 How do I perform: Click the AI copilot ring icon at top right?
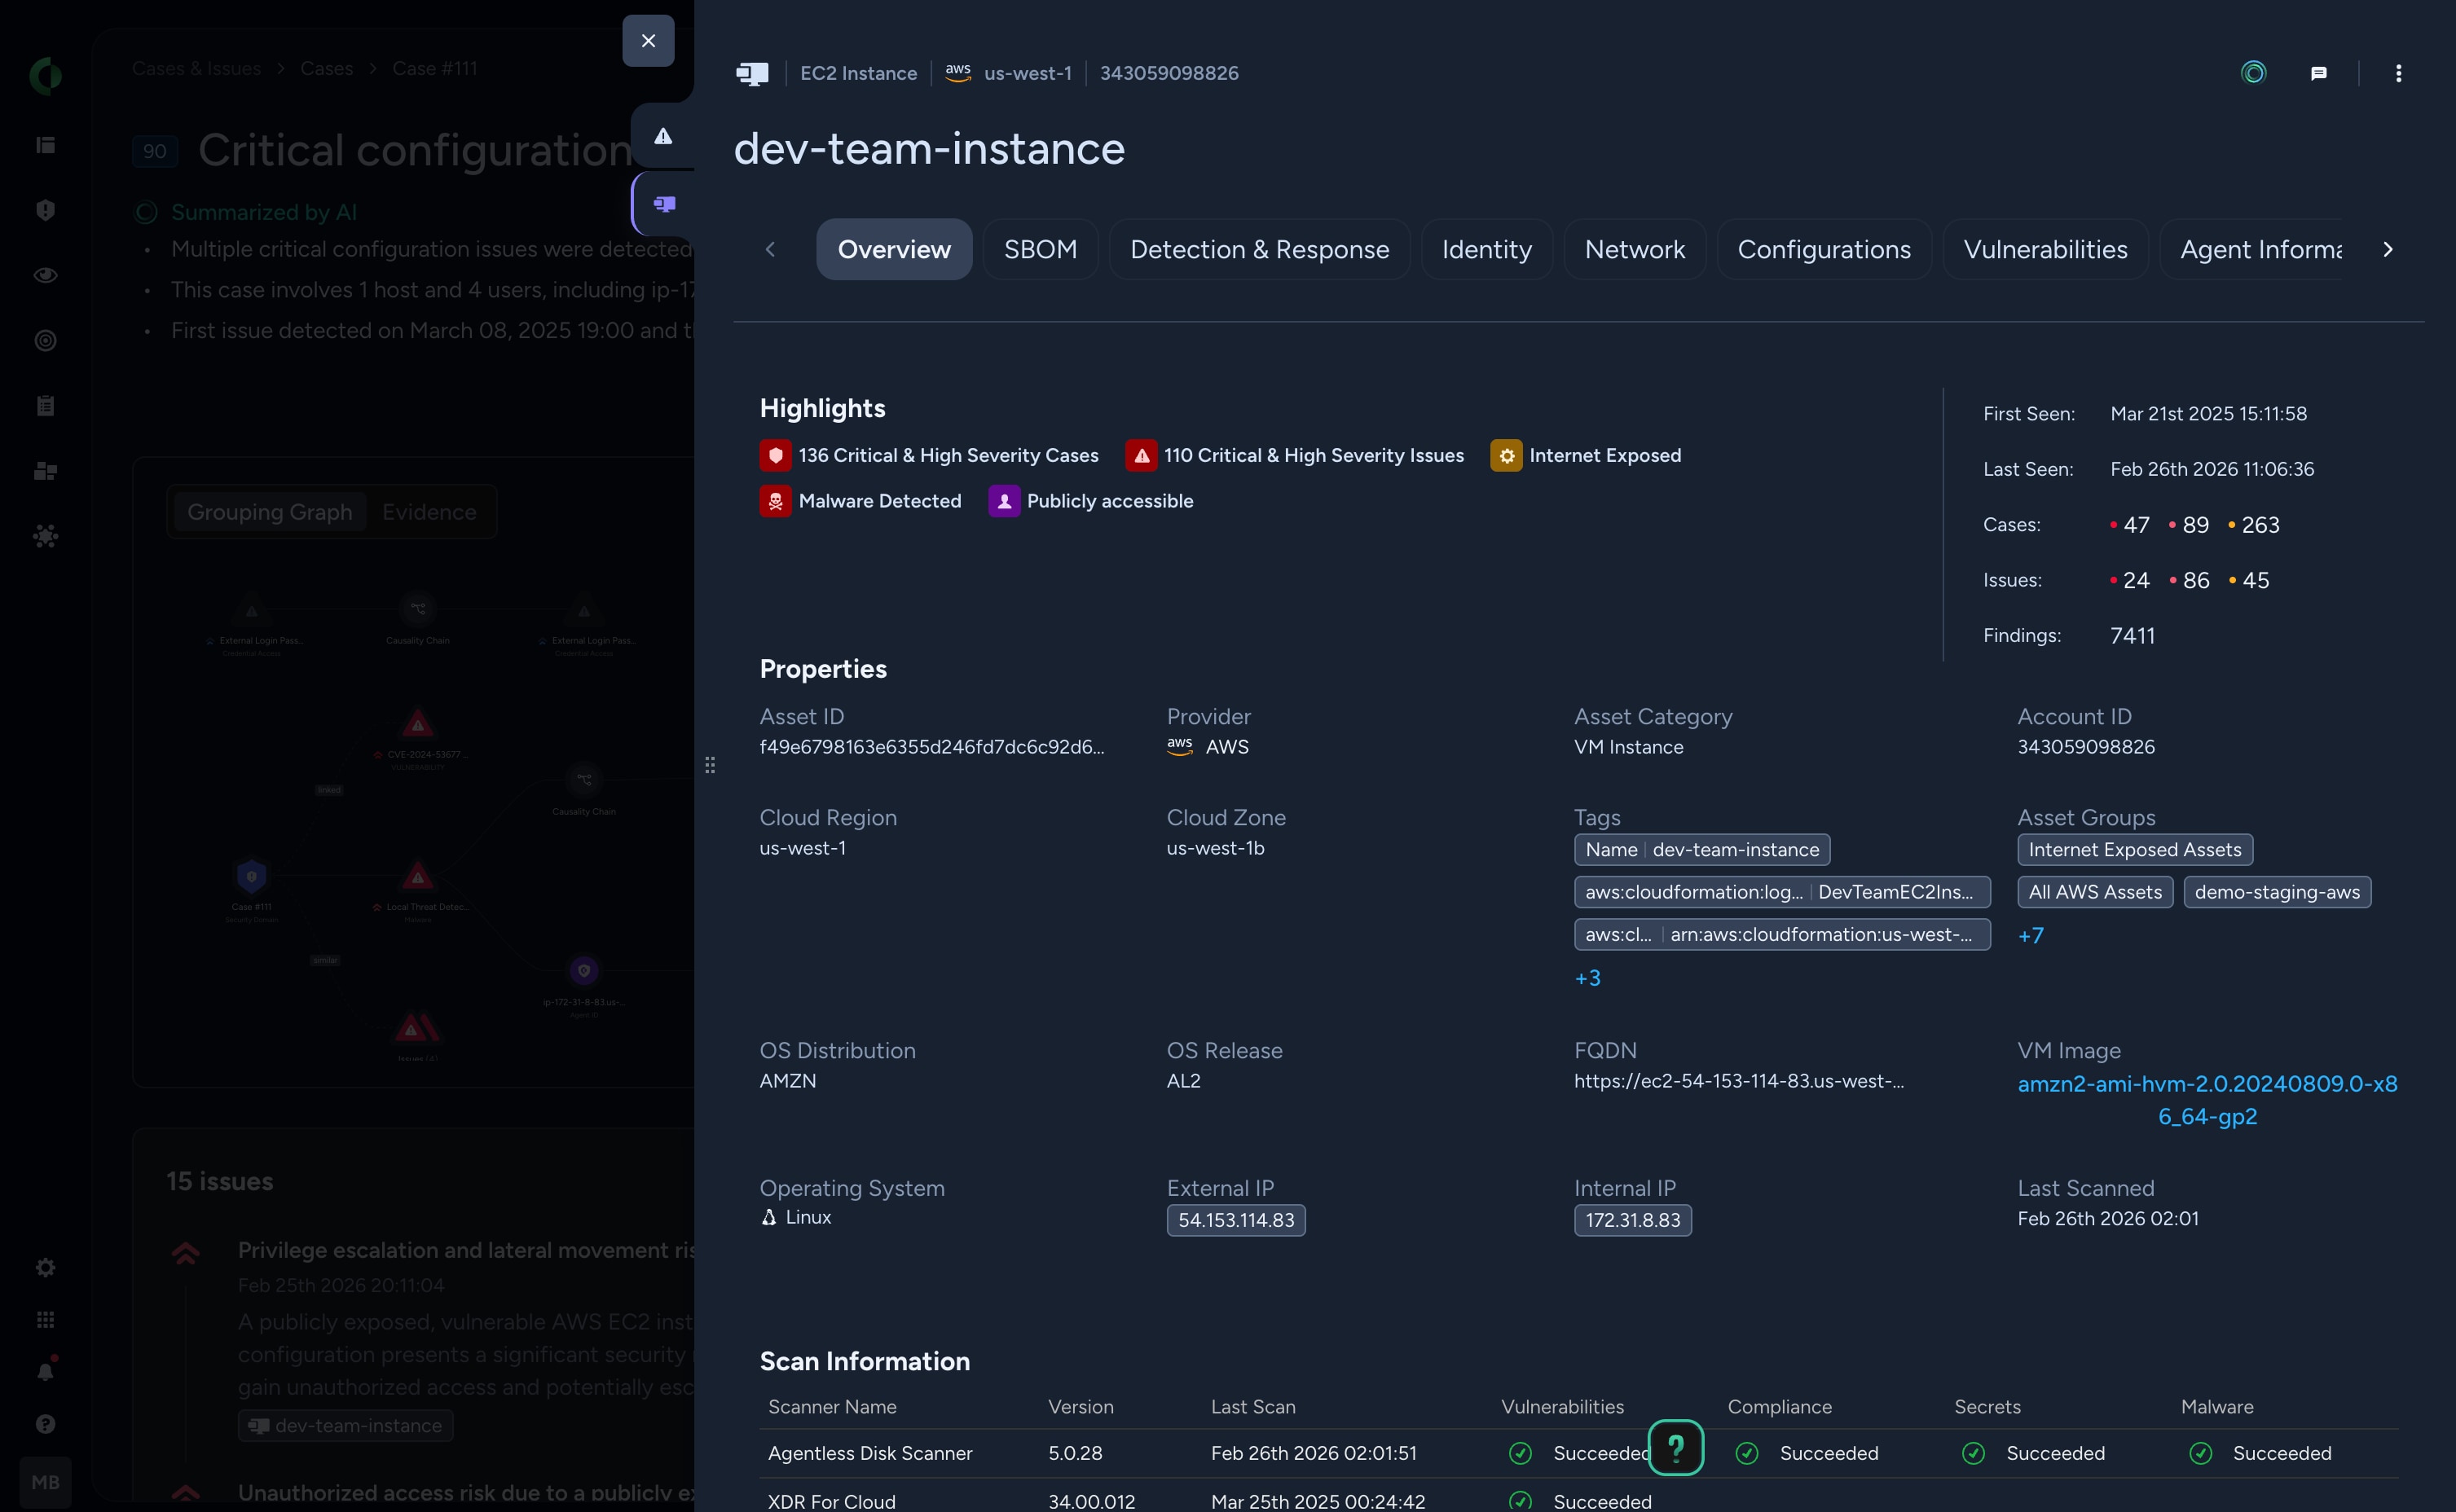[x=2253, y=72]
